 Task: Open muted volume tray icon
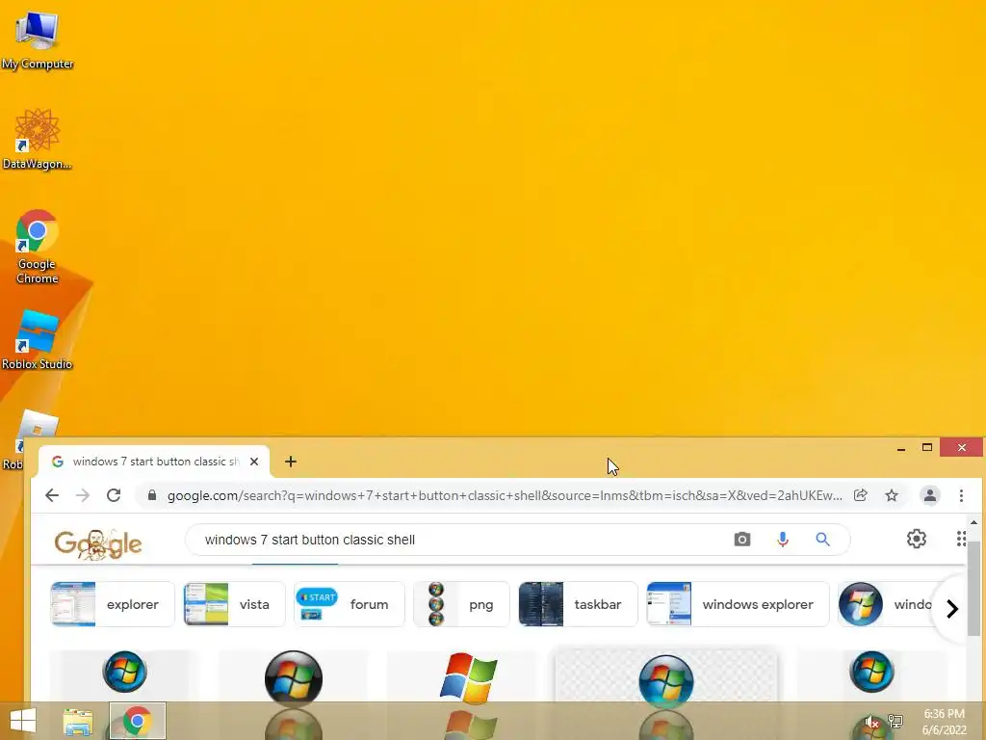tap(870, 722)
